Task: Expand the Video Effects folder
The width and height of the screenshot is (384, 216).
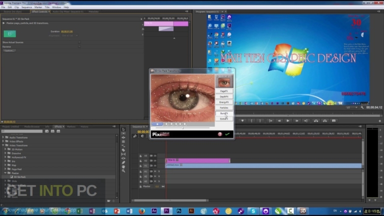Action: (x=3, y=141)
